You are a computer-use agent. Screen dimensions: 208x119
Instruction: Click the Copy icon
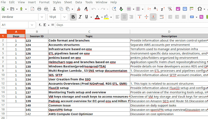[61, 9]
